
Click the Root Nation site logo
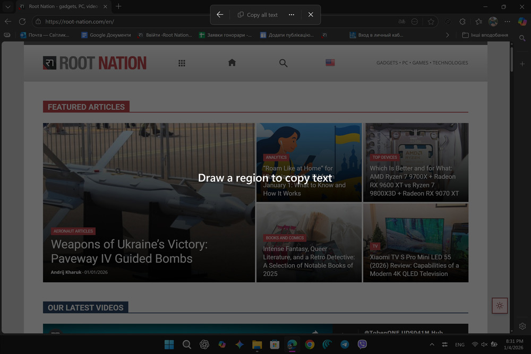(95, 63)
